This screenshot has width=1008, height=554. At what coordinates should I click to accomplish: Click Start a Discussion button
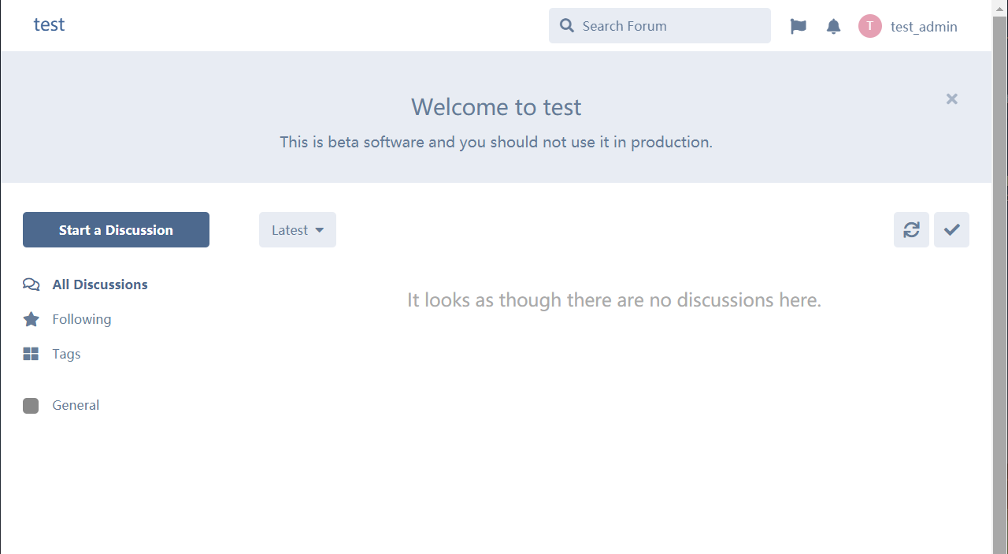[x=116, y=230]
